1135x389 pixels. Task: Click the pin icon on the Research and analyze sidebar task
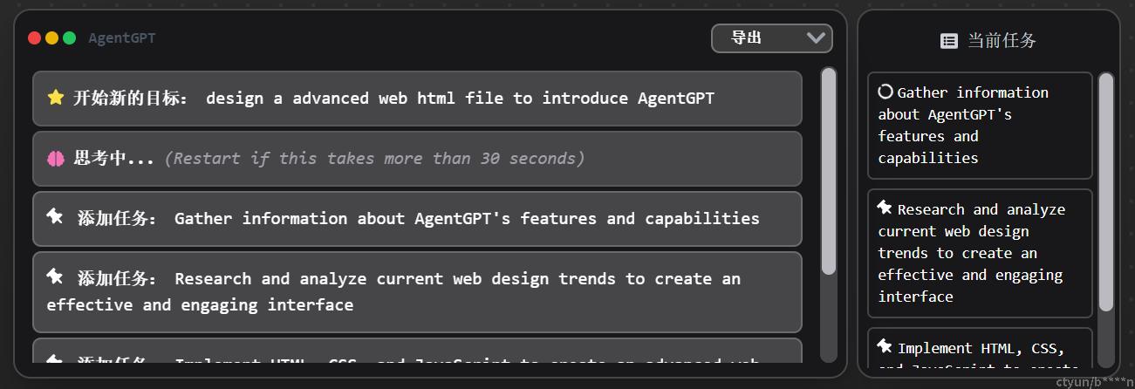[x=885, y=208]
